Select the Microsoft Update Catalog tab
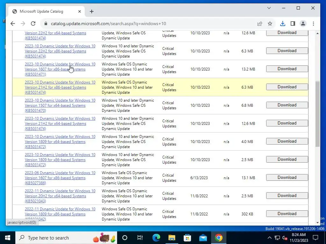 [47, 11]
